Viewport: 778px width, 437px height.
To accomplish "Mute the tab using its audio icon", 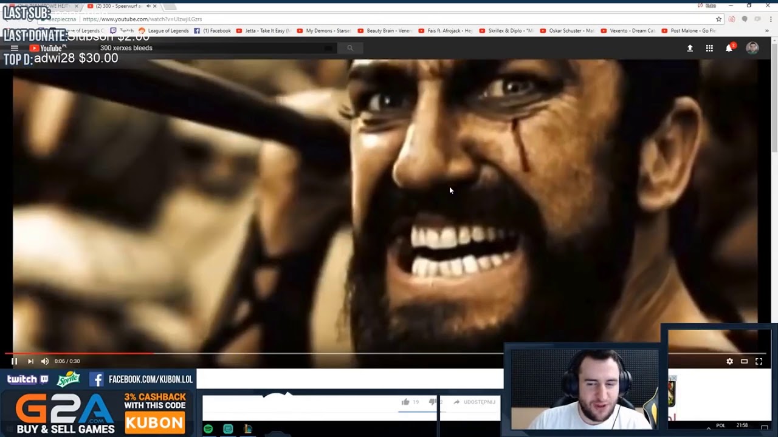I will click(148, 6).
